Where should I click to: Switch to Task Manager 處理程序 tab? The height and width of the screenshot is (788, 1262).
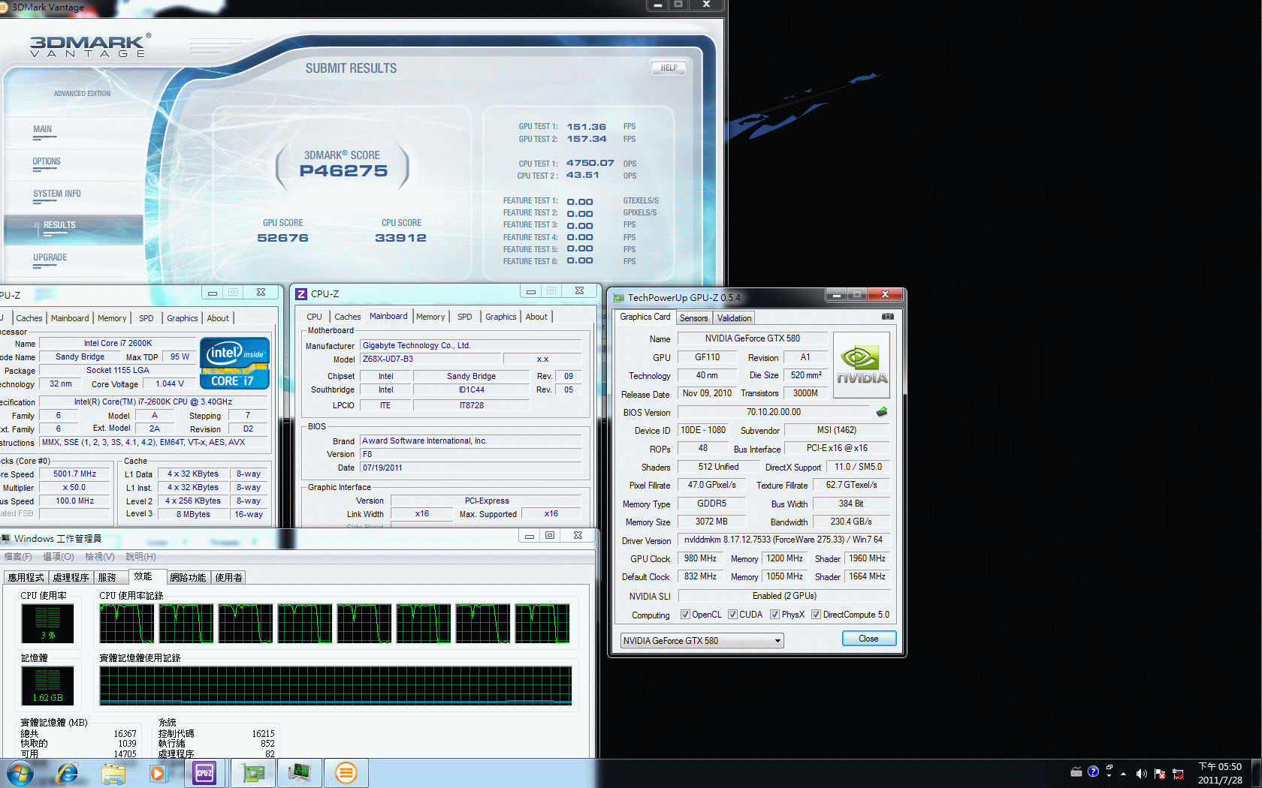pos(71,577)
